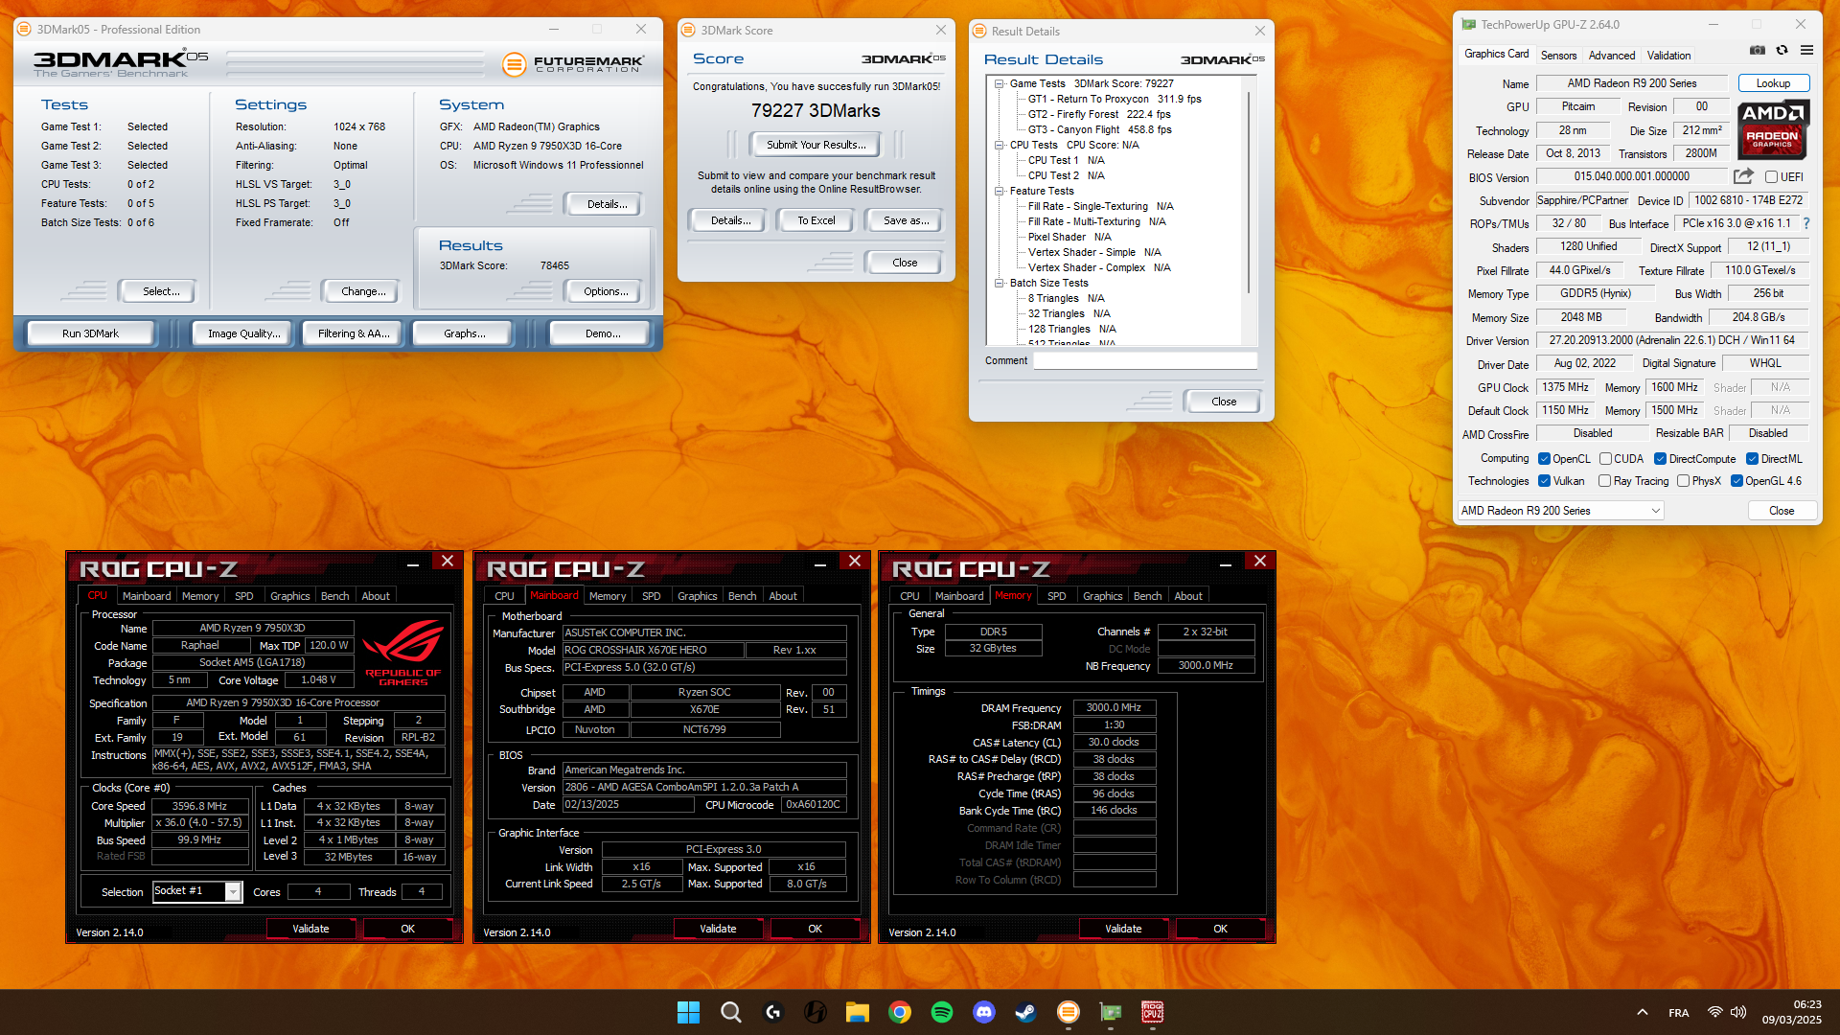Collapse the Batch Size Tests tree node

pos(999,283)
